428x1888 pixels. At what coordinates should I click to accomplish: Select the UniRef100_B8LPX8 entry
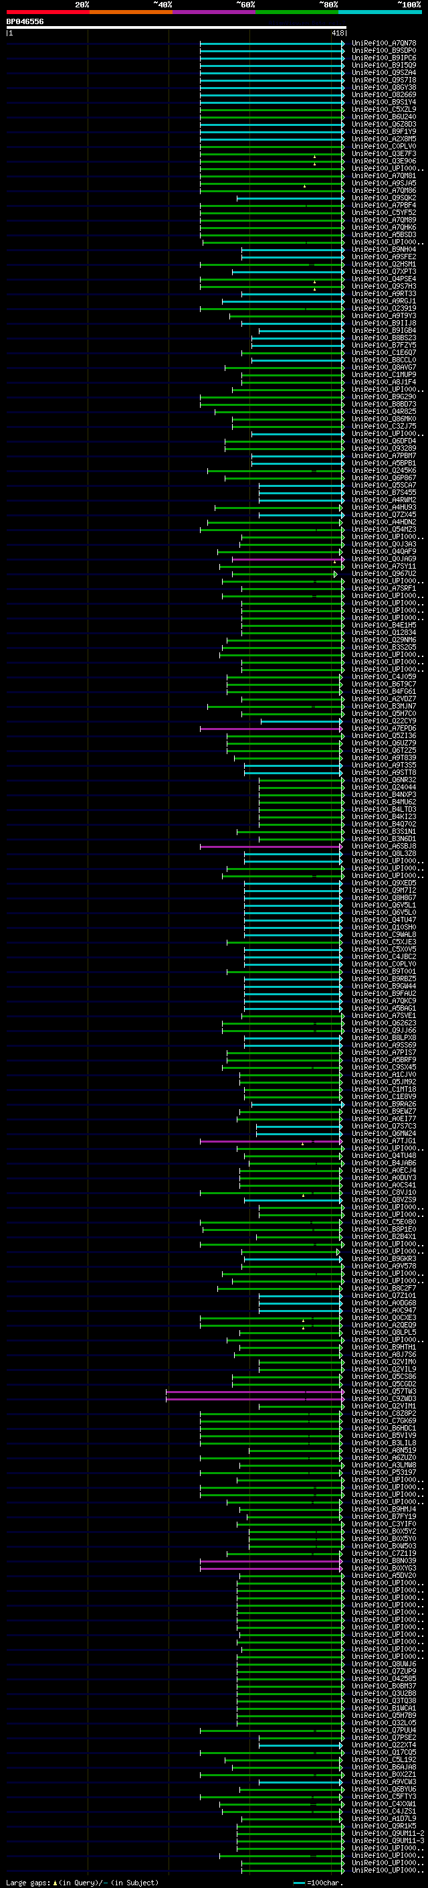pos(384,1038)
